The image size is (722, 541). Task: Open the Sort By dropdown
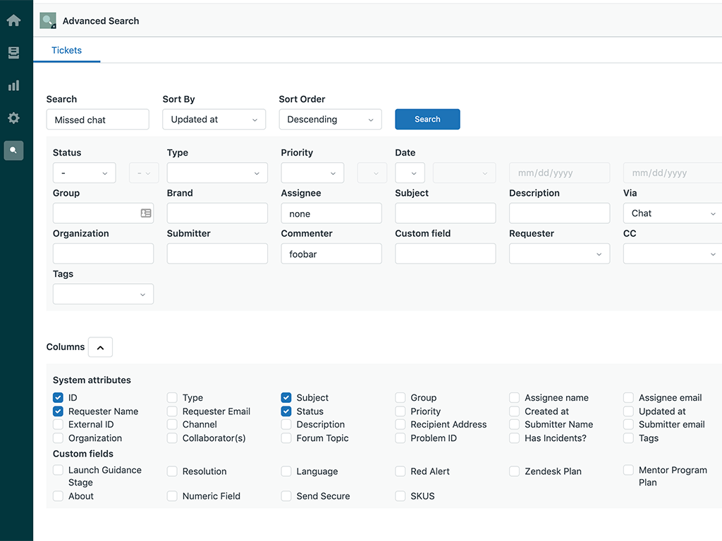214,120
